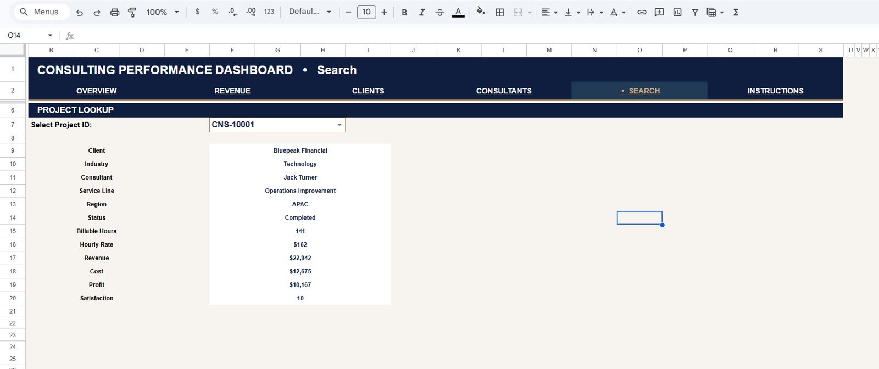Click the '$22,842' revenue value

tap(300, 258)
